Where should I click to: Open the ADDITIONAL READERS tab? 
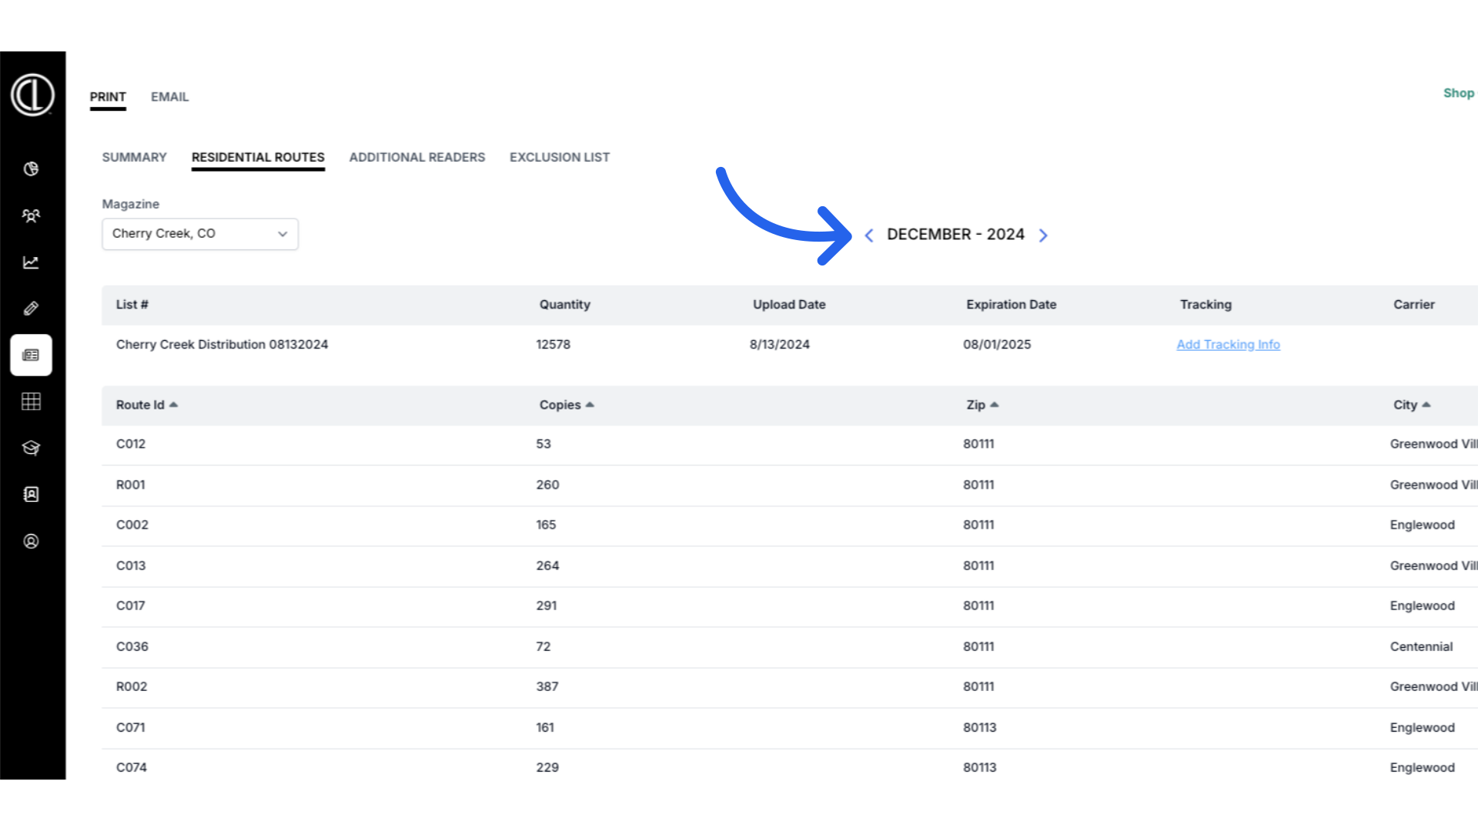tap(417, 157)
